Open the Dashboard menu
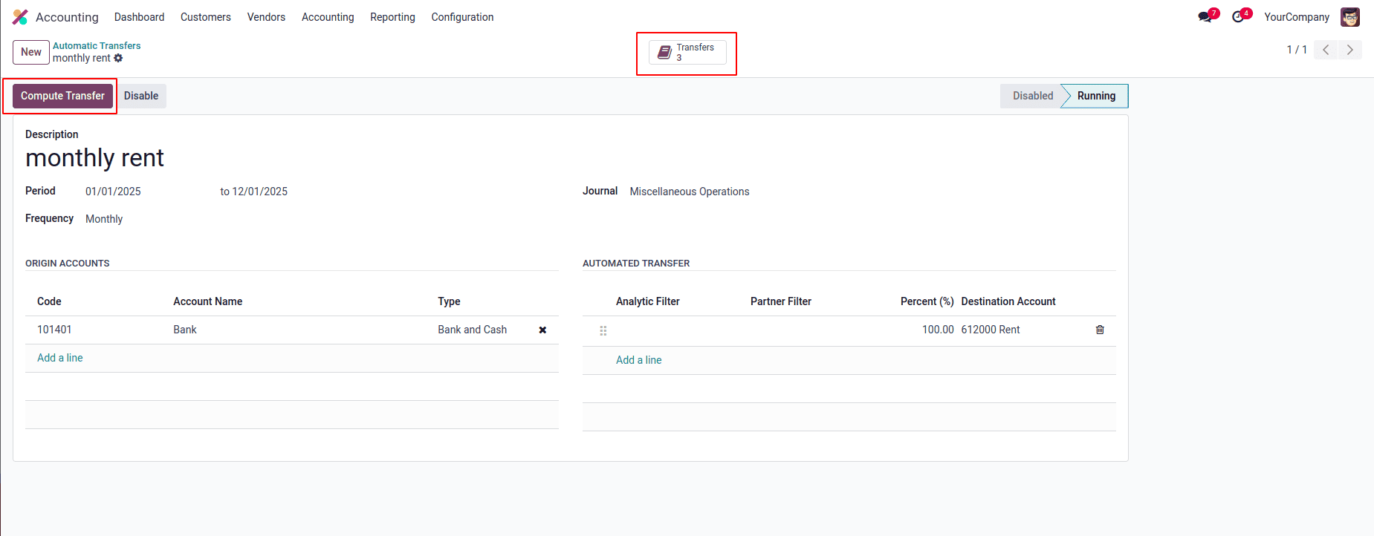 (x=139, y=17)
